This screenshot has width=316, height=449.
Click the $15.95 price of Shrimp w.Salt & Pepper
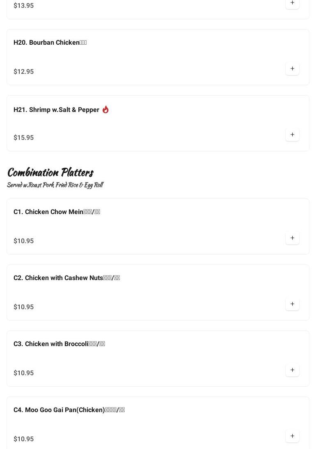coord(24,138)
